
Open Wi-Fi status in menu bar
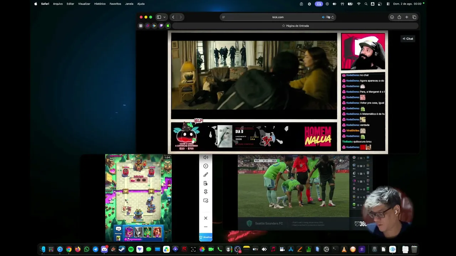pyautogui.click(x=359, y=4)
